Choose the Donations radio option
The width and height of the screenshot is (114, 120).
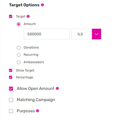[19, 48]
